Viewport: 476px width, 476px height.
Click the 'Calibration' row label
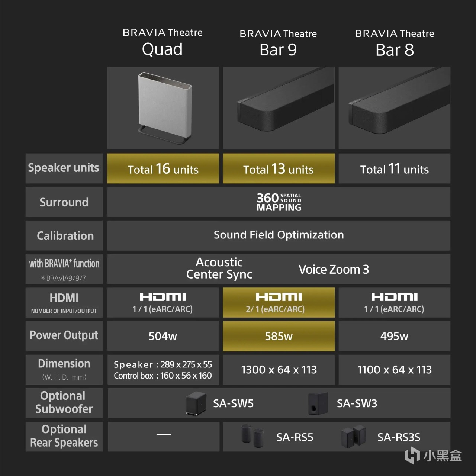tap(65, 236)
